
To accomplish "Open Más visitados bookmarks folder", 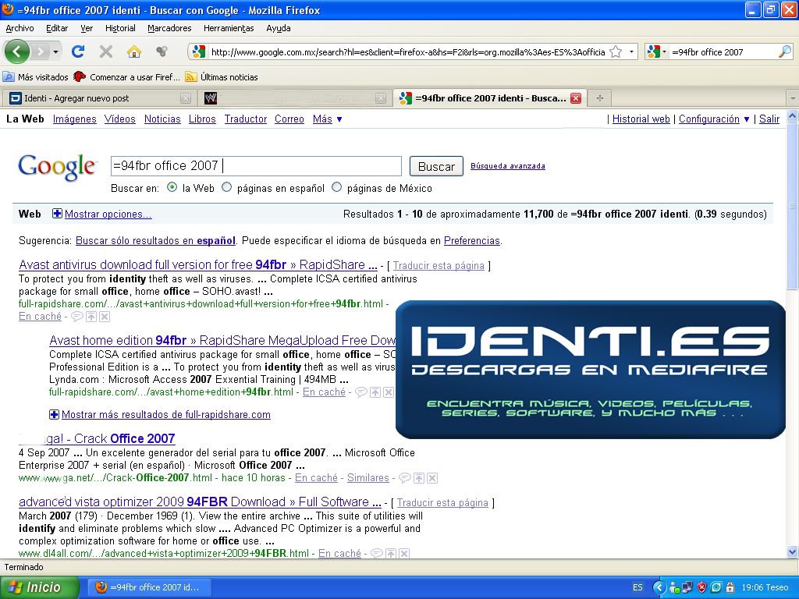I will (x=36, y=77).
